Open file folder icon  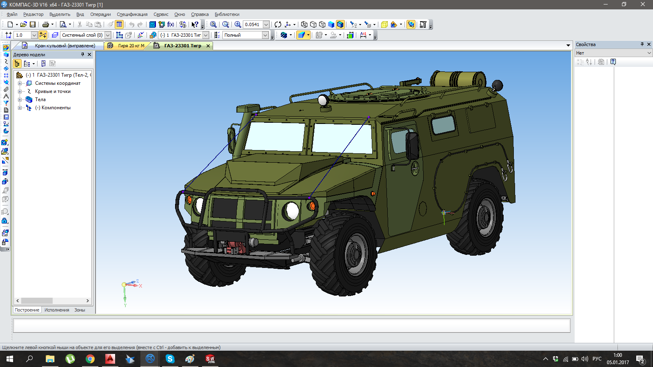click(x=24, y=24)
